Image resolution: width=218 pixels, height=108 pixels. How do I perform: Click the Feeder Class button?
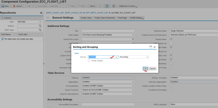tap(86, 18)
